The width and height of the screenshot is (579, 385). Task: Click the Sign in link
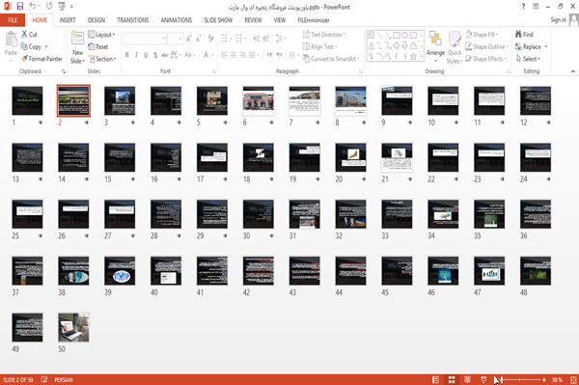click(558, 20)
